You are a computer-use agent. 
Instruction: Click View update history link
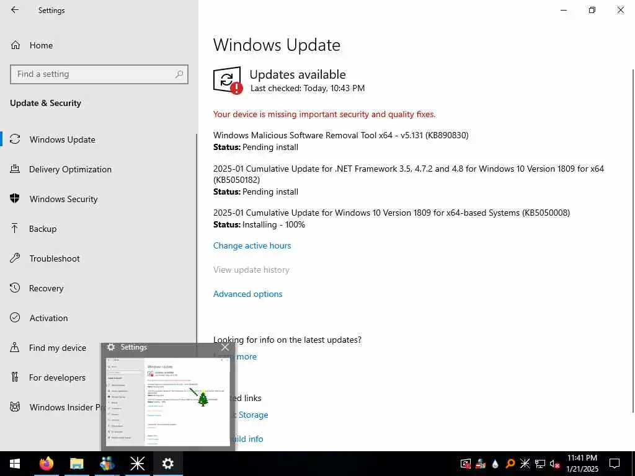click(251, 270)
